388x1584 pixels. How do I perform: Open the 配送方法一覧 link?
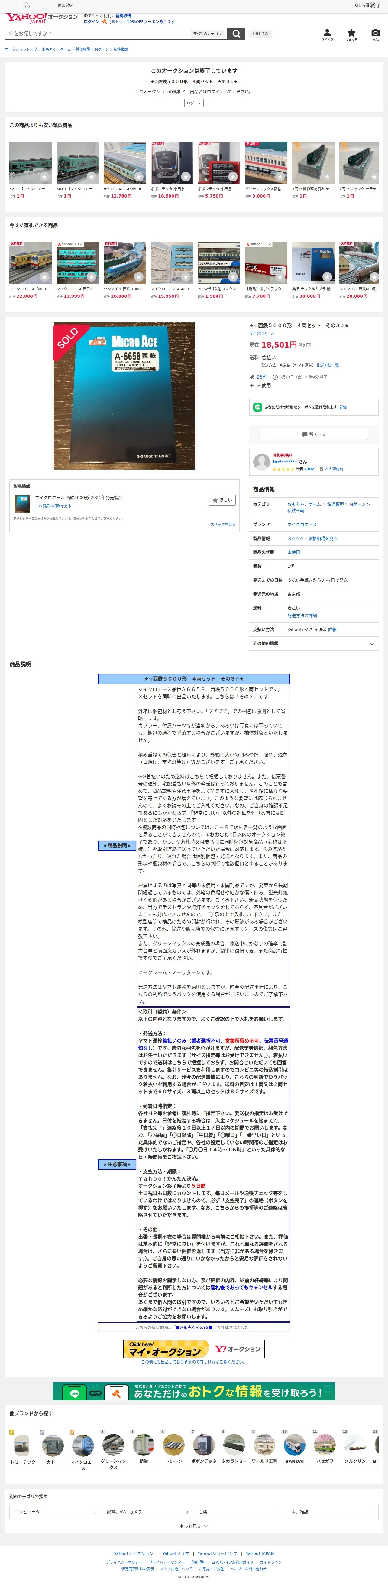pos(328,365)
